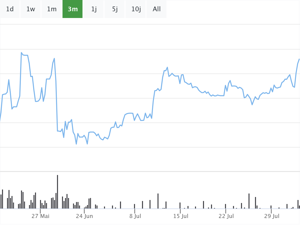Select the 5j time range
Screen dimensions: 300x225
tap(115, 9)
